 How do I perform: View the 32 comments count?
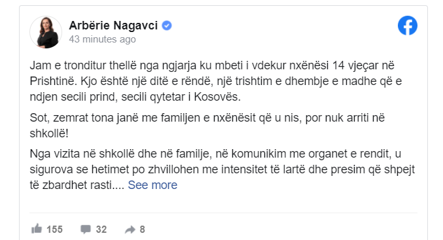[101, 230]
